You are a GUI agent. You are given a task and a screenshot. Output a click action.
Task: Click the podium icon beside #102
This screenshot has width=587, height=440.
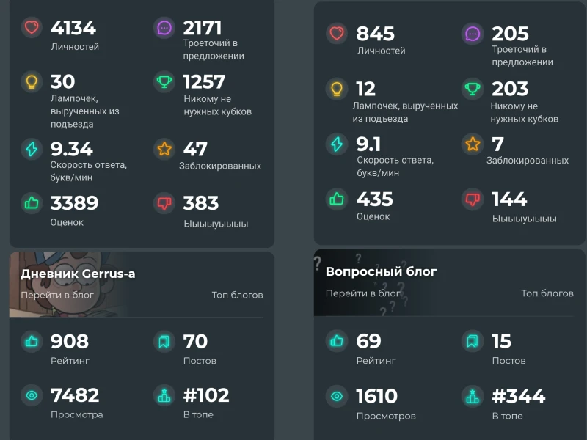pos(164,395)
